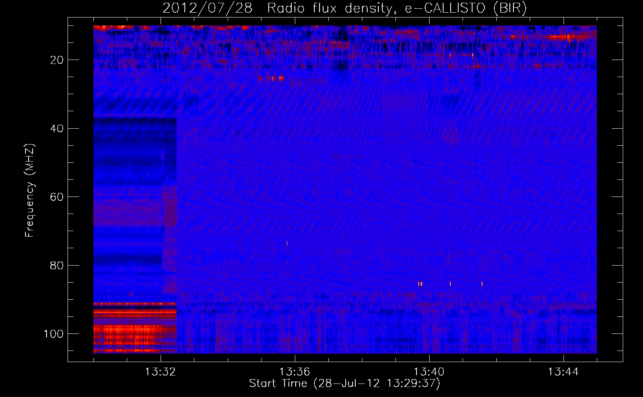Image resolution: width=643 pixels, height=397 pixels.
Task: Click the 60 MHz frequency tick label
Action: point(57,197)
